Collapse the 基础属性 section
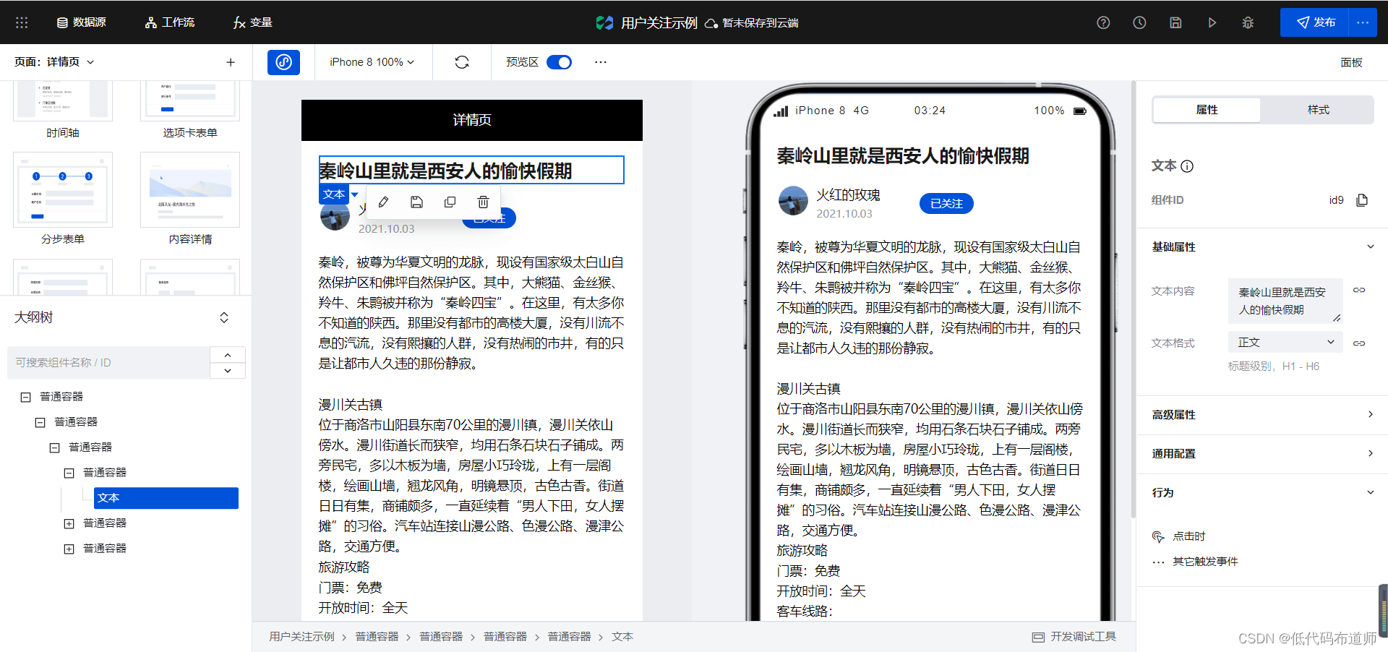Screen dimensions: 1388x652 1370,246
